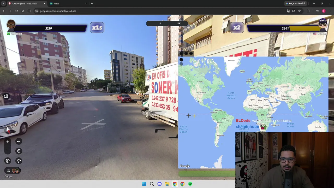334x188 pixels.
Task: Click the Mexico label on the map
Action: coord(200,102)
